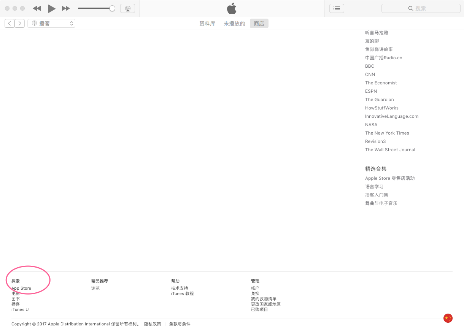Open the 友的聊 provider link
The image size is (464, 333).
tap(372, 41)
